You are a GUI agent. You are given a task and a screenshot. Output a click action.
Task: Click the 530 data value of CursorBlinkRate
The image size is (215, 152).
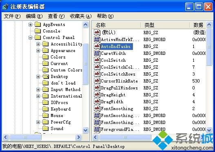pos(196,81)
